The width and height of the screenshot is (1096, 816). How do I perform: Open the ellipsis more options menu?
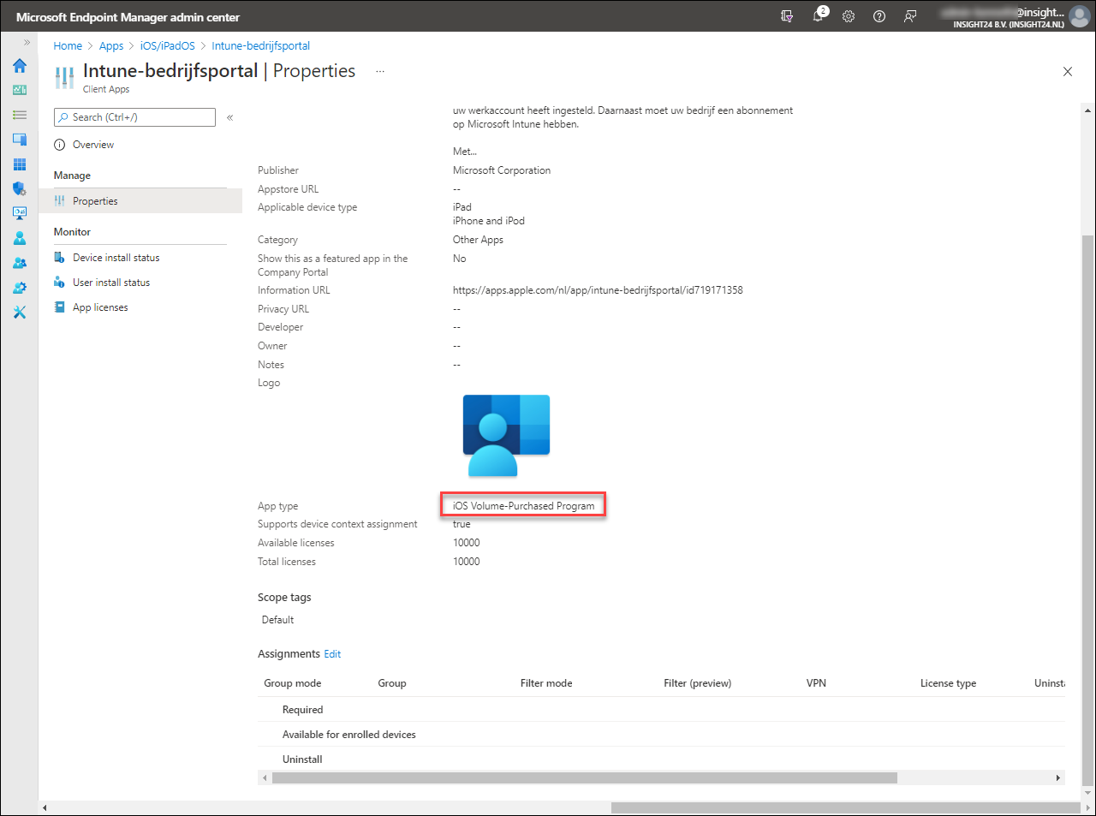click(x=380, y=72)
